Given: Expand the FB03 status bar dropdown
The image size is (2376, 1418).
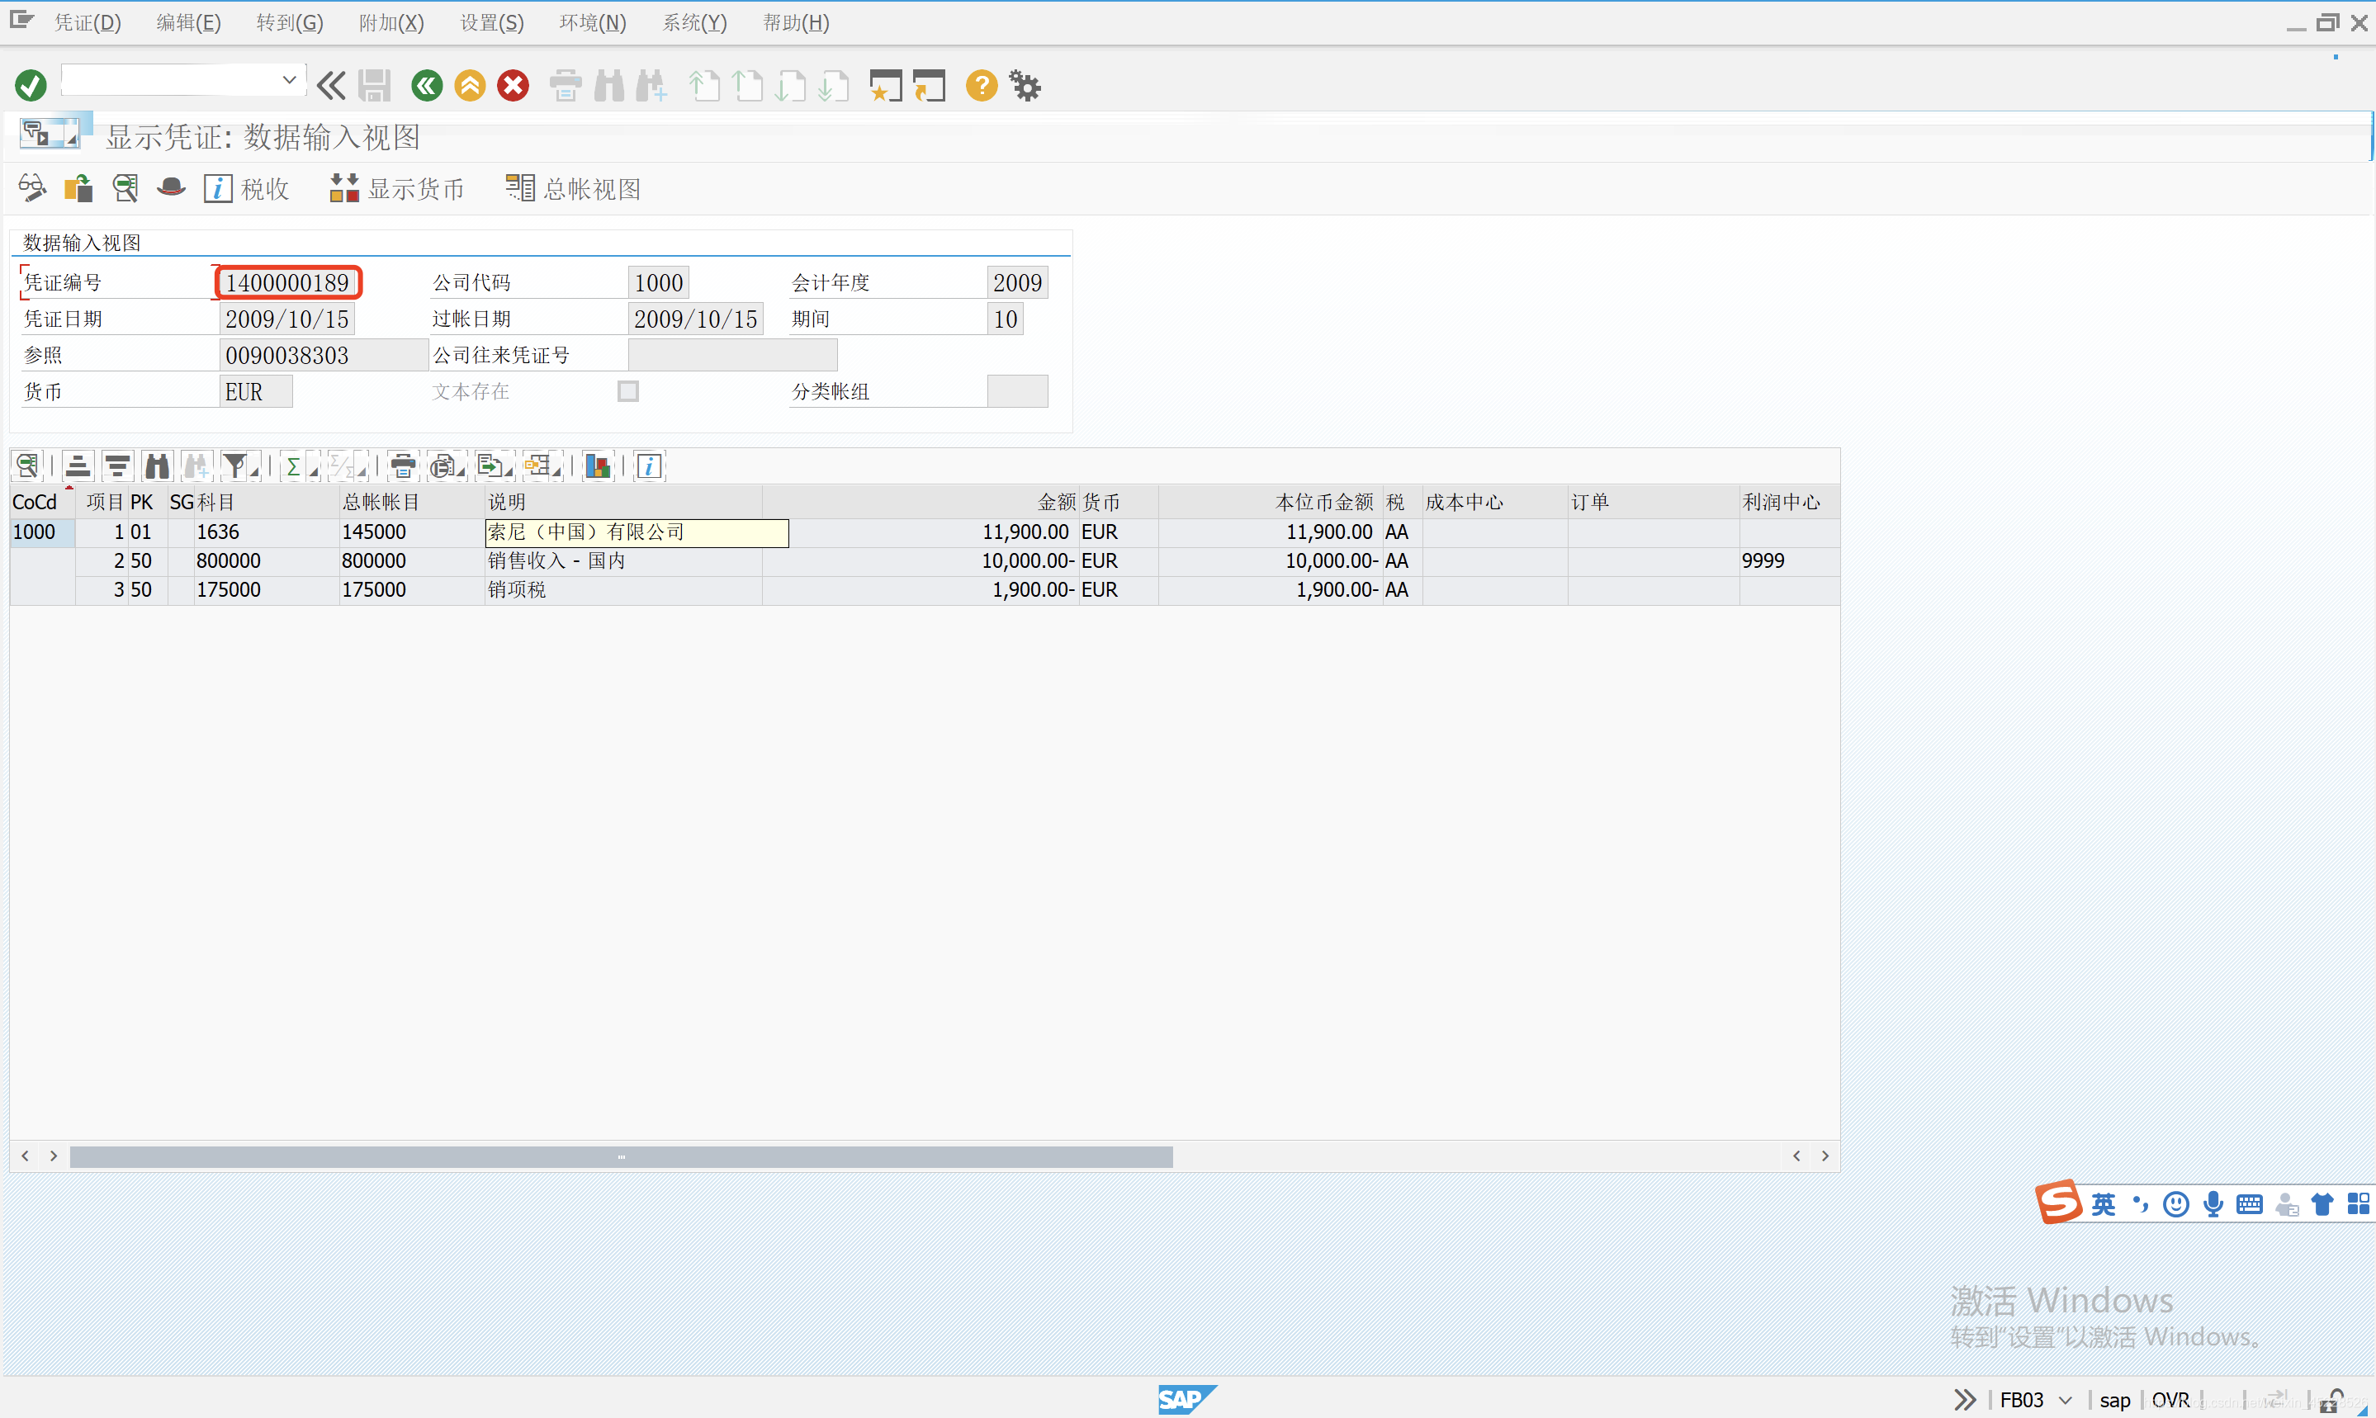Looking at the screenshot, I should pyautogui.click(x=2066, y=1401).
